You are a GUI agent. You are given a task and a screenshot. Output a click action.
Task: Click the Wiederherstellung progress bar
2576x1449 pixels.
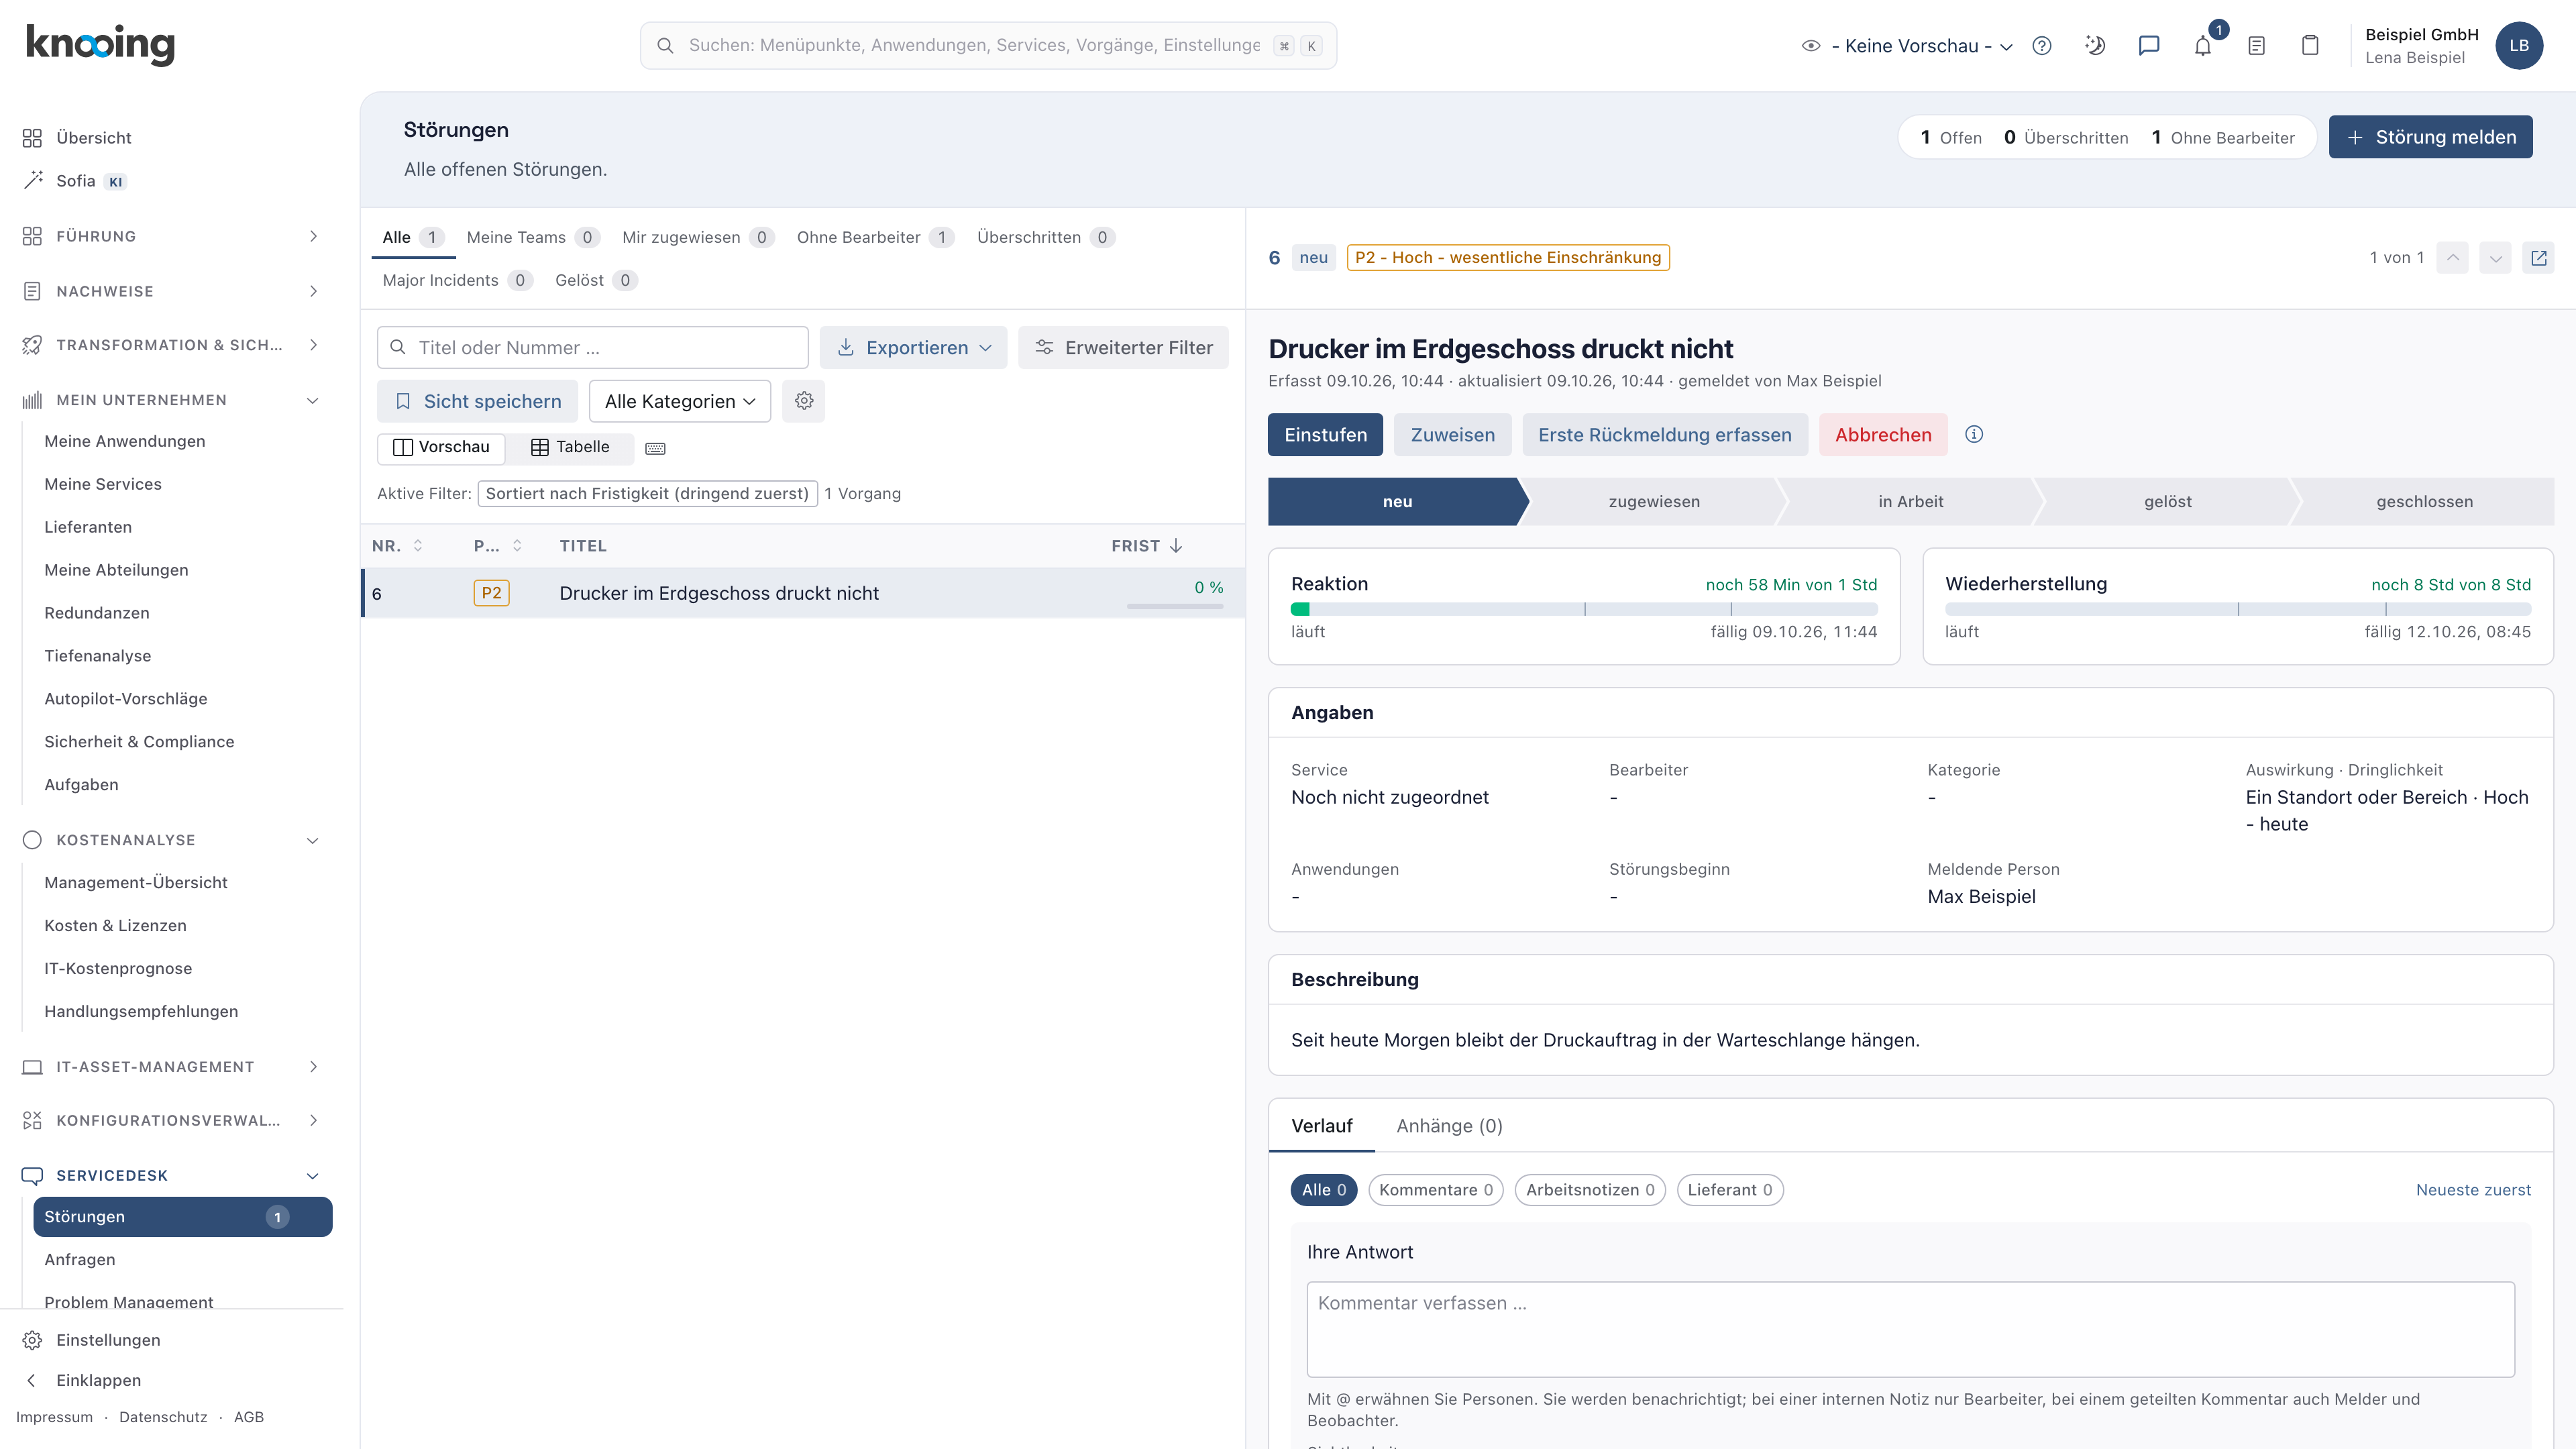coord(2238,609)
